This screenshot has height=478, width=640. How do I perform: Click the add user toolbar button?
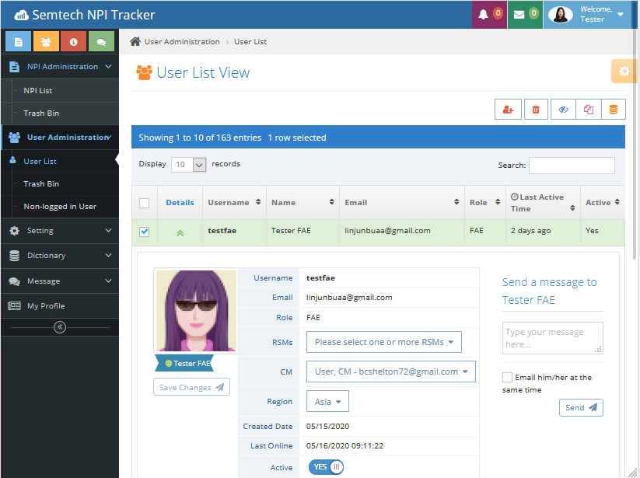tap(508, 110)
